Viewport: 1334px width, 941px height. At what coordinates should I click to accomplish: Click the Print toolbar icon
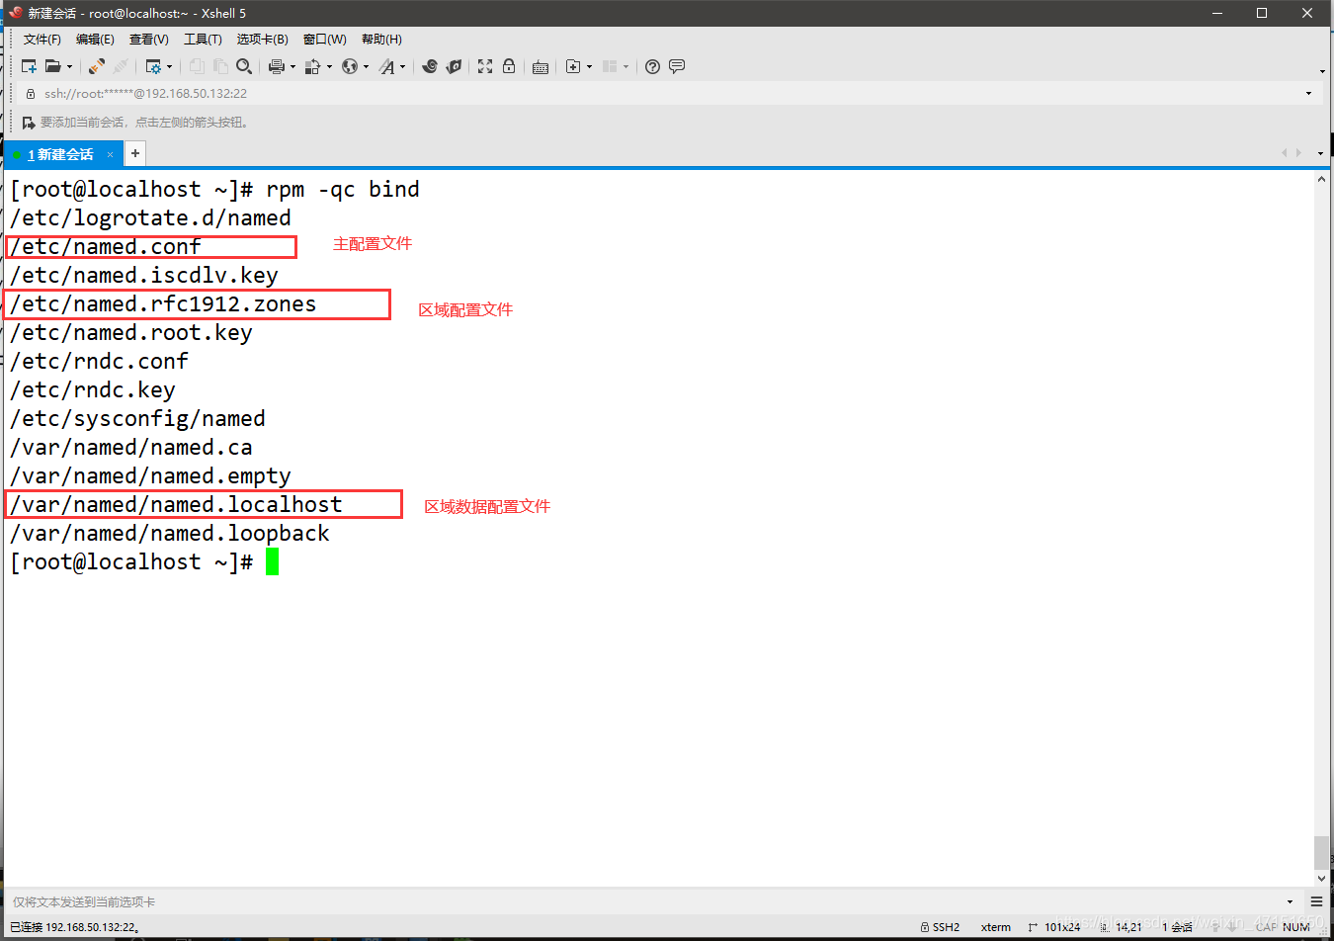pos(277,66)
